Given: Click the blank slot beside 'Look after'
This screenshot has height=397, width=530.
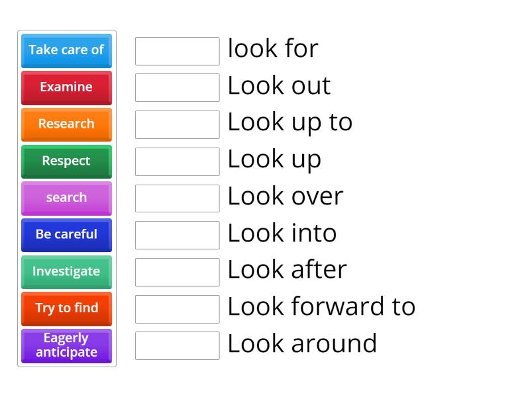Looking at the screenshot, I should click(x=177, y=272).
